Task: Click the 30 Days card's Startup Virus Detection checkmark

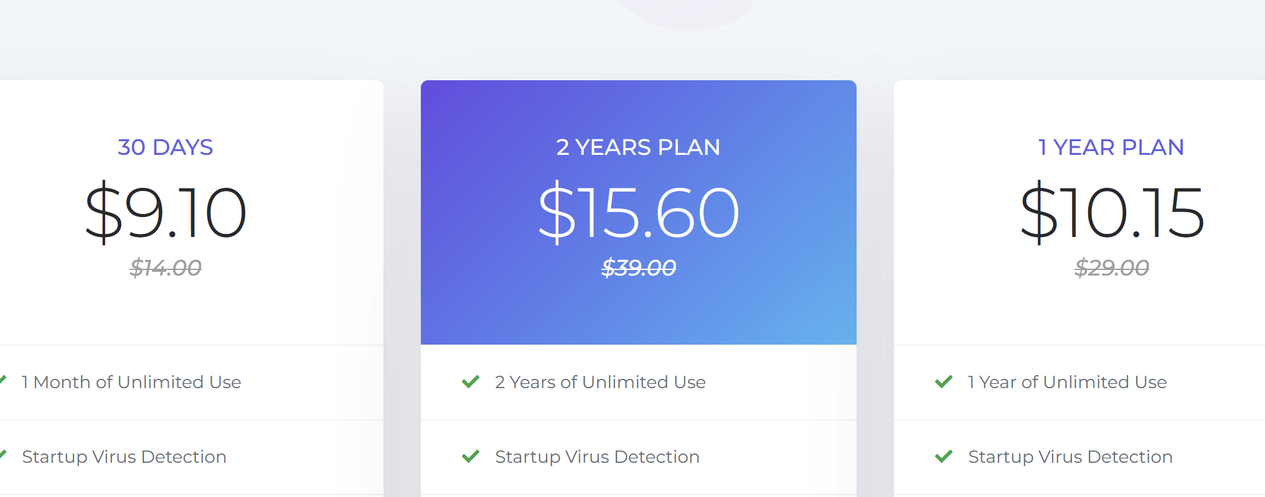Action: 2,455
